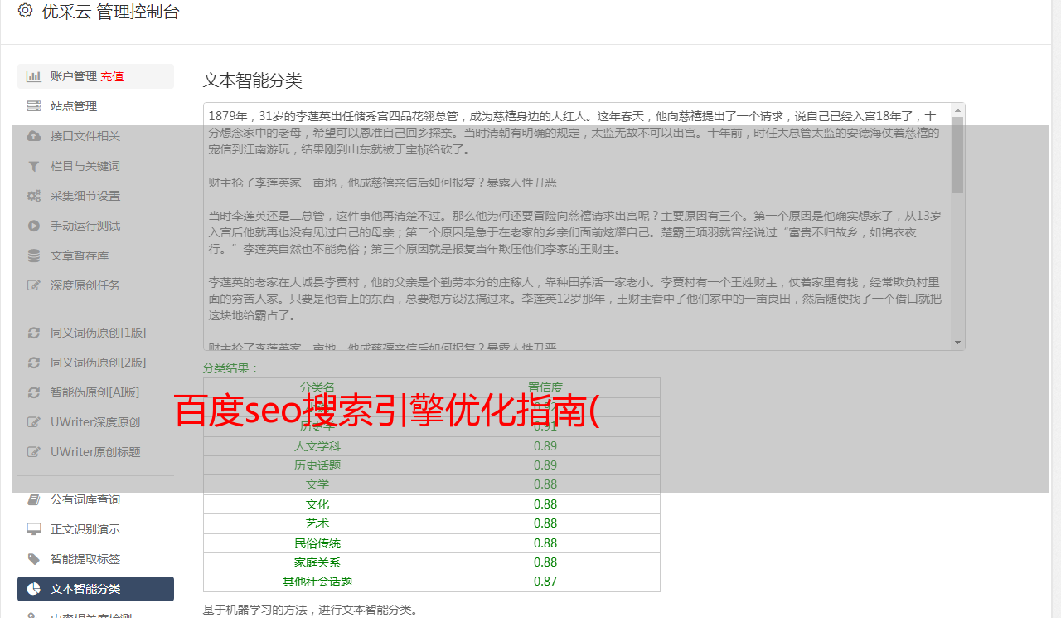Click inside the article text input area

577,226
